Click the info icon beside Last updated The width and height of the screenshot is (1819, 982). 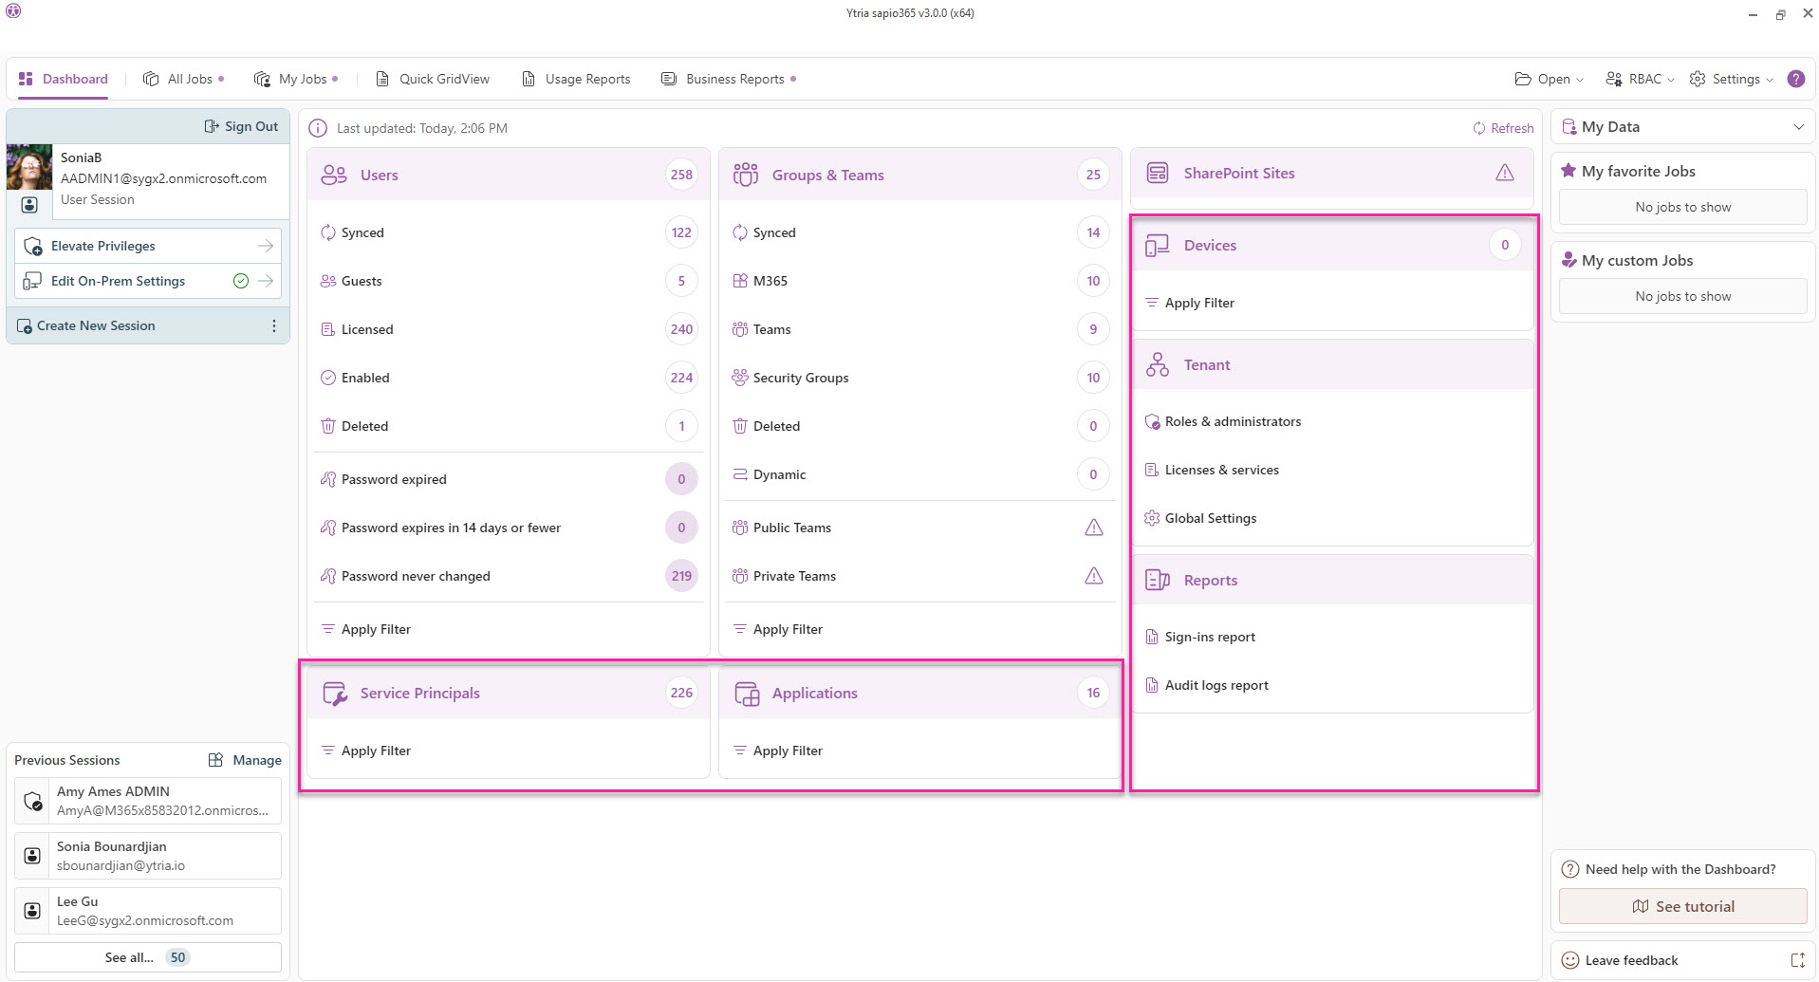(318, 128)
